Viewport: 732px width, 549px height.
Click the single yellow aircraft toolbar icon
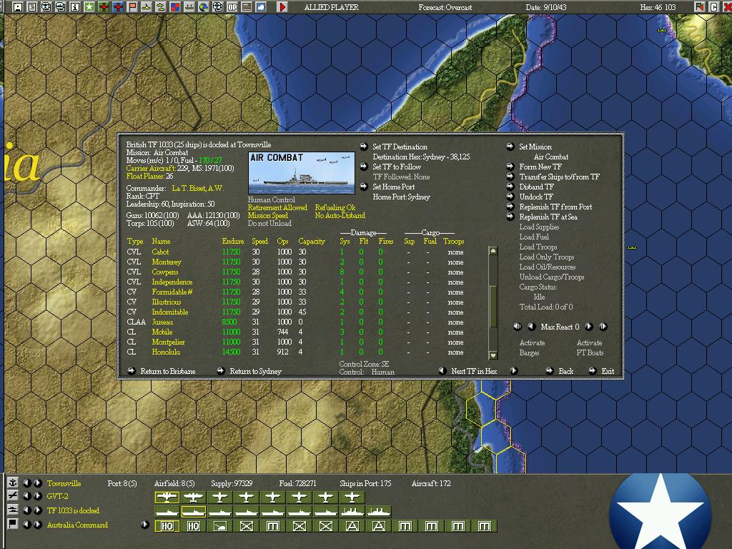coord(146,7)
